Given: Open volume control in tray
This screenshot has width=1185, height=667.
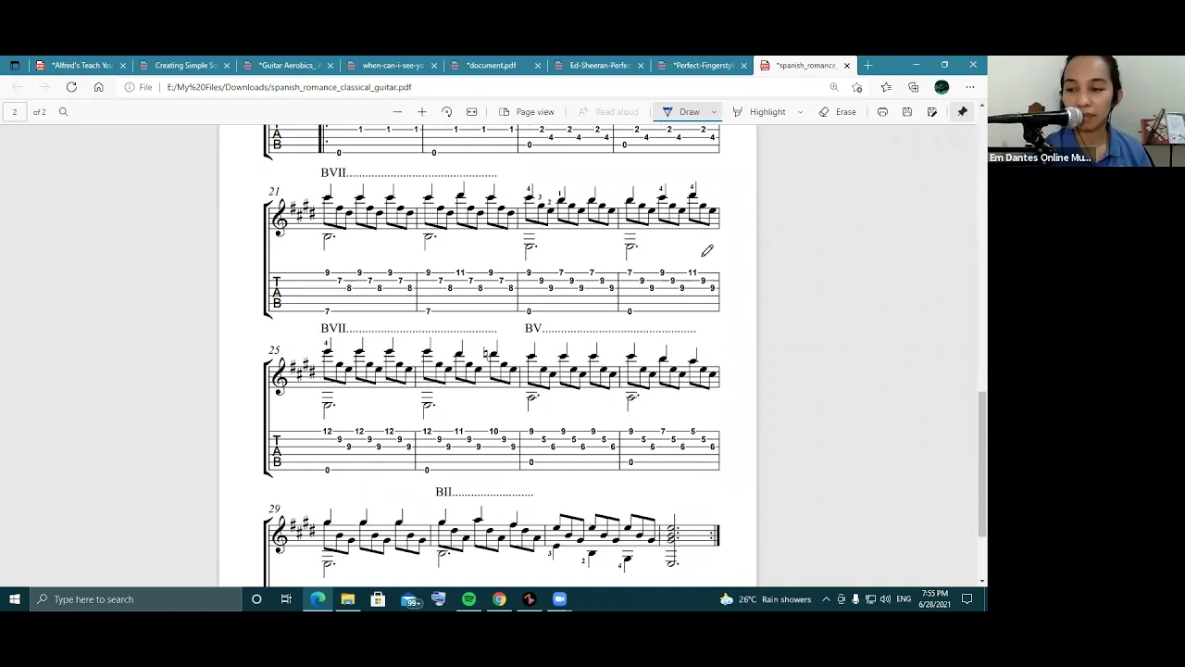Looking at the screenshot, I should click(x=885, y=599).
